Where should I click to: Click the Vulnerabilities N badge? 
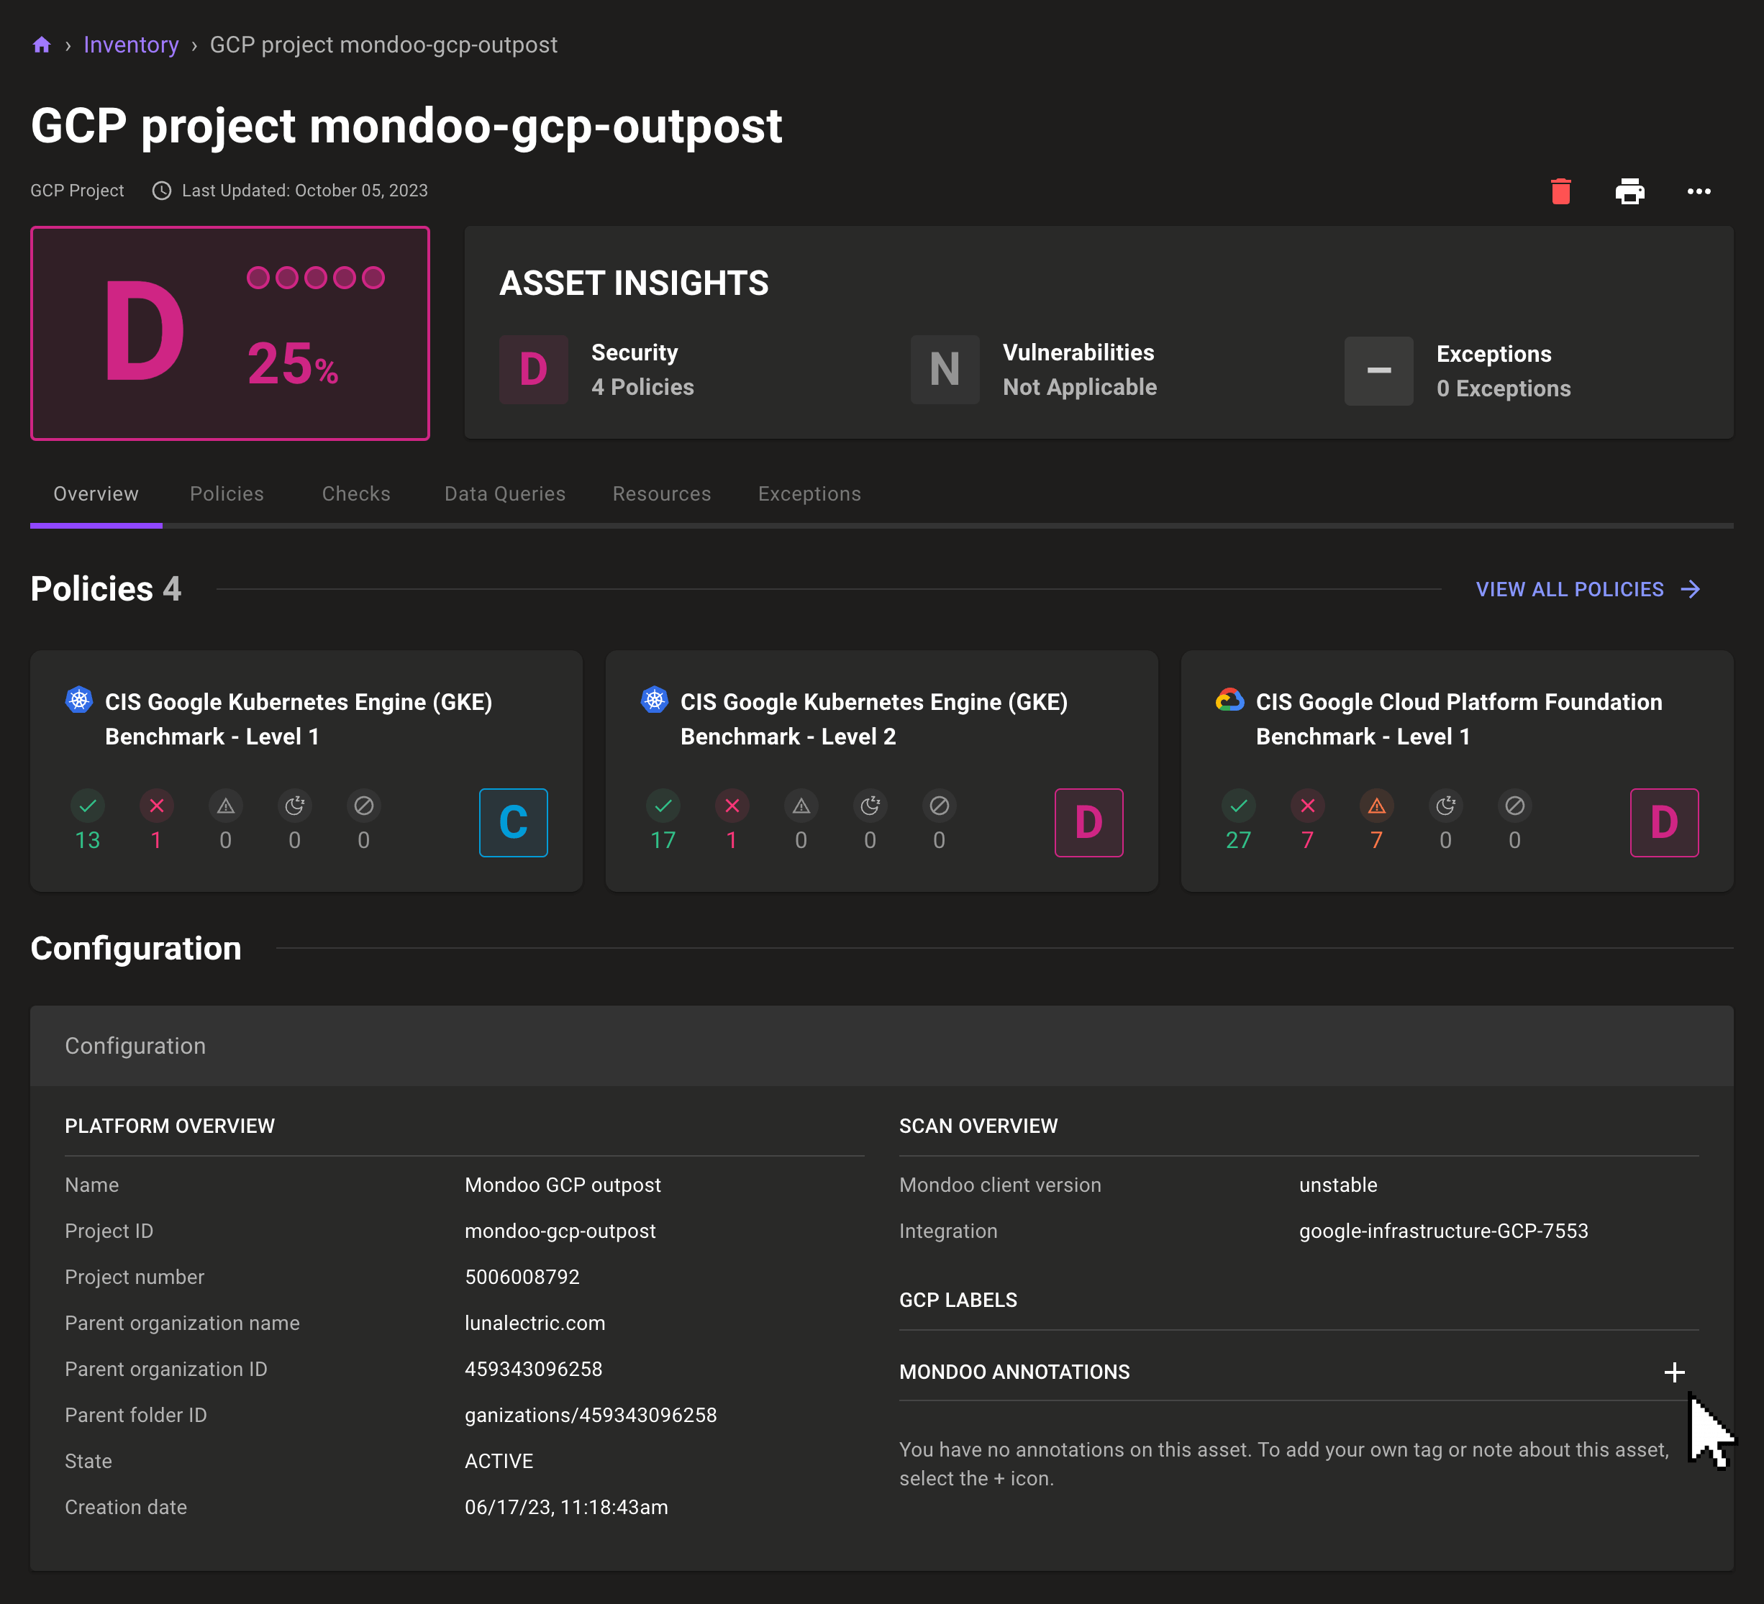coord(945,369)
